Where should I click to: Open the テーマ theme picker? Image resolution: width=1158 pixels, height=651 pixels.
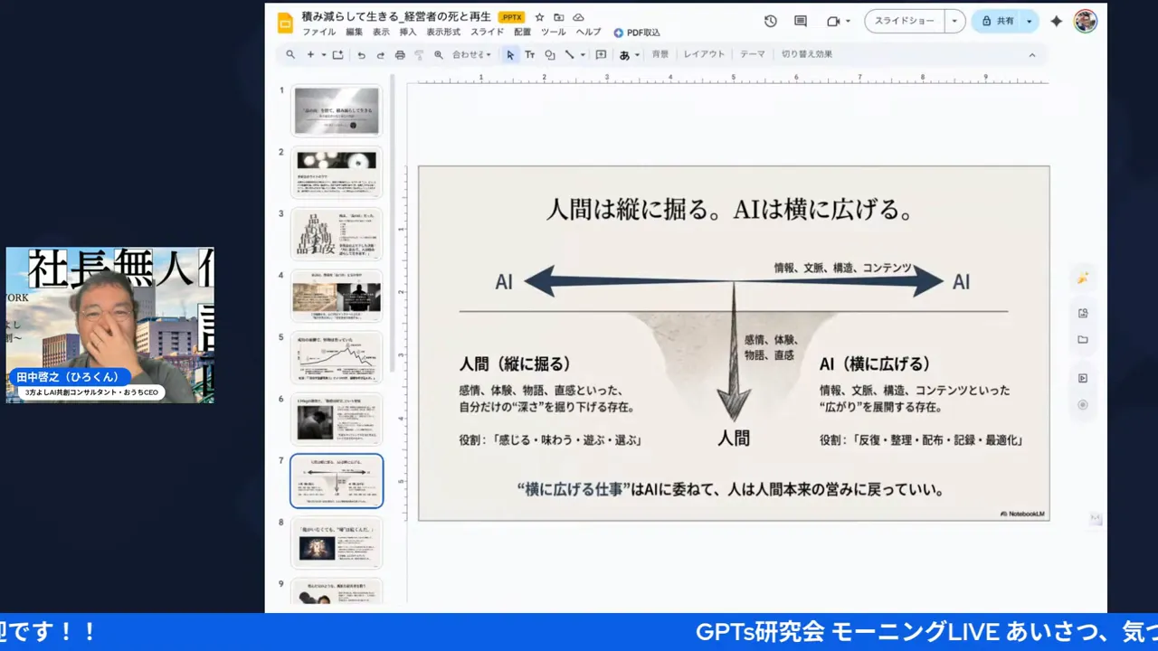[752, 54]
